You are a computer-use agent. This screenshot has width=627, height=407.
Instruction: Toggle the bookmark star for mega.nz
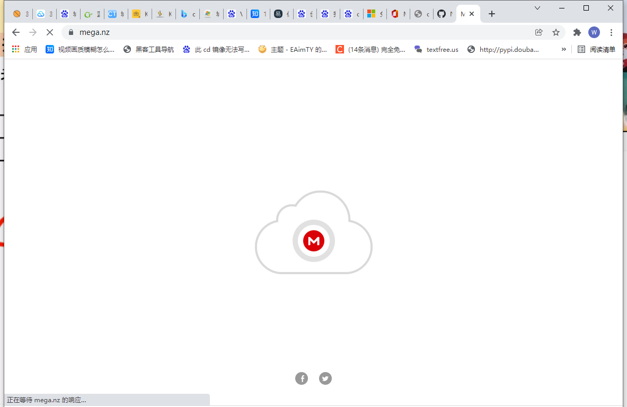click(x=556, y=32)
